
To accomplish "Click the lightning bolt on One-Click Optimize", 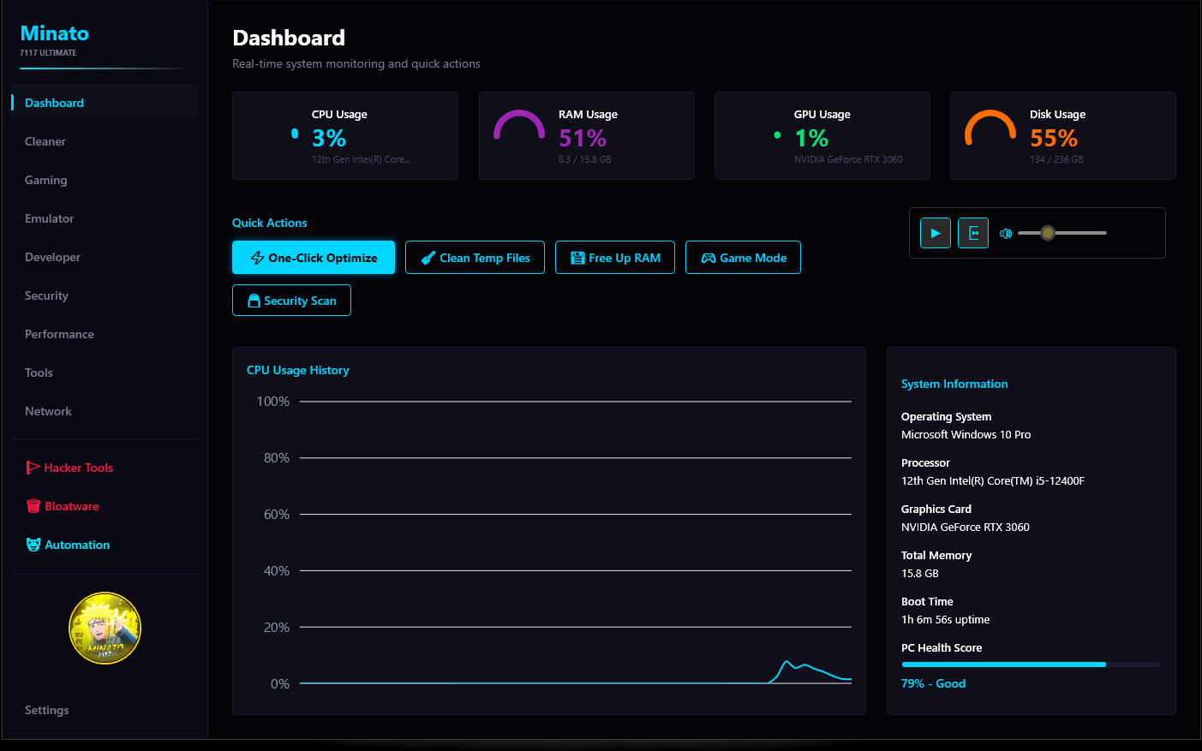I will [255, 257].
